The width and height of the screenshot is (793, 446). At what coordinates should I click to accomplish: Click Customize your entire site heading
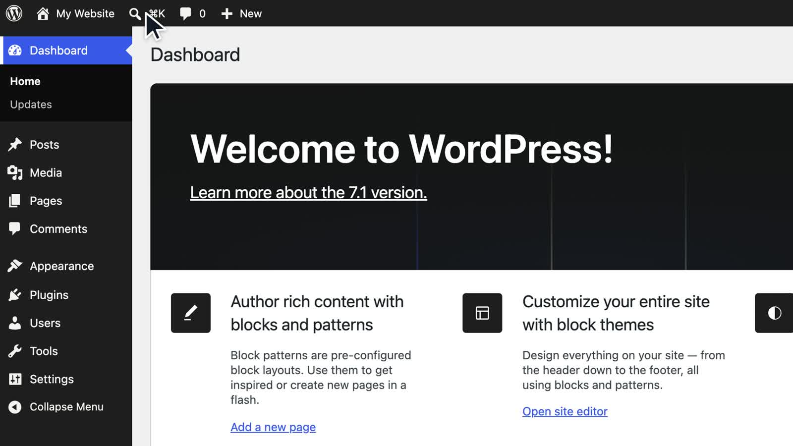pyautogui.click(x=616, y=313)
